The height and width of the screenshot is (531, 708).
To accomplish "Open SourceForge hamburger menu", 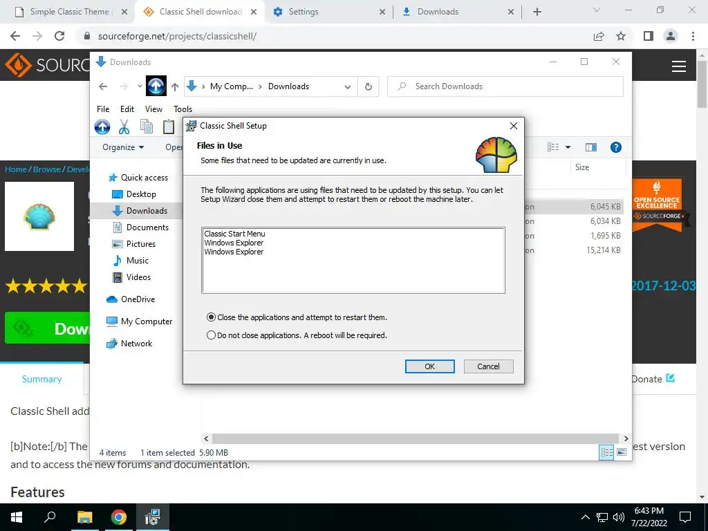I will click(679, 66).
